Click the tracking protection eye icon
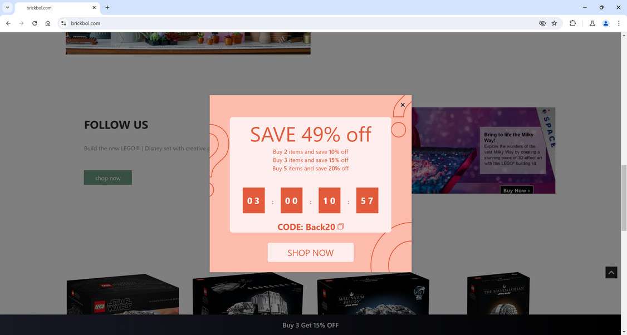The height and width of the screenshot is (335, 627). [x=542, y=23]
